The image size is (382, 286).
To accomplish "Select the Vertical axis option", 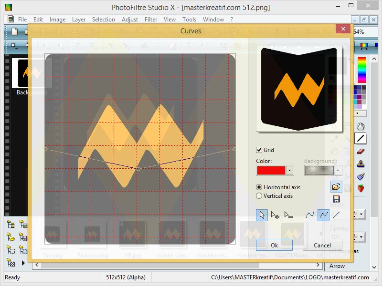I will click(259, 196).
